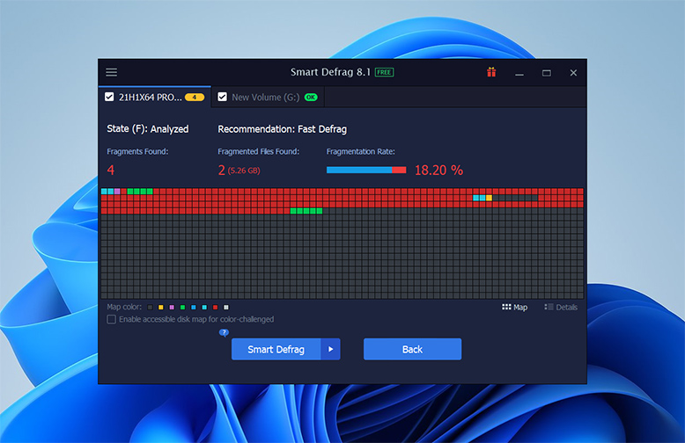The image size is (685, 443).
Task: Click the blue question mark help bubble
Action: [224, 332]
